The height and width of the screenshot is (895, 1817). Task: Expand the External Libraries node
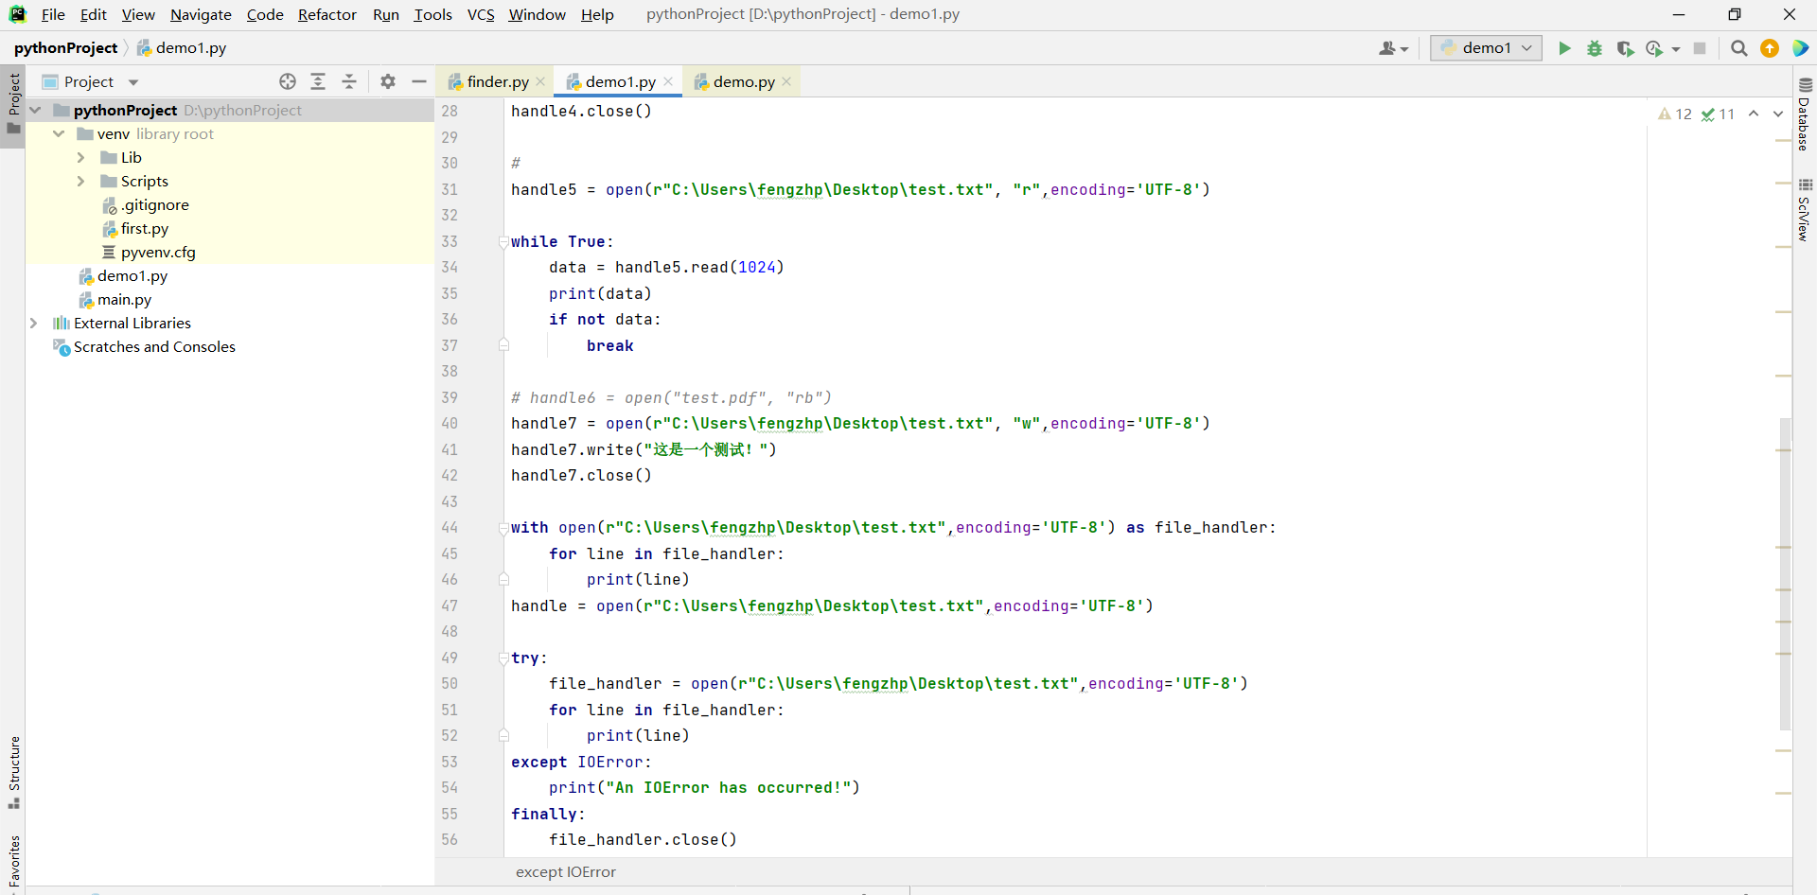tap(34, 324)
